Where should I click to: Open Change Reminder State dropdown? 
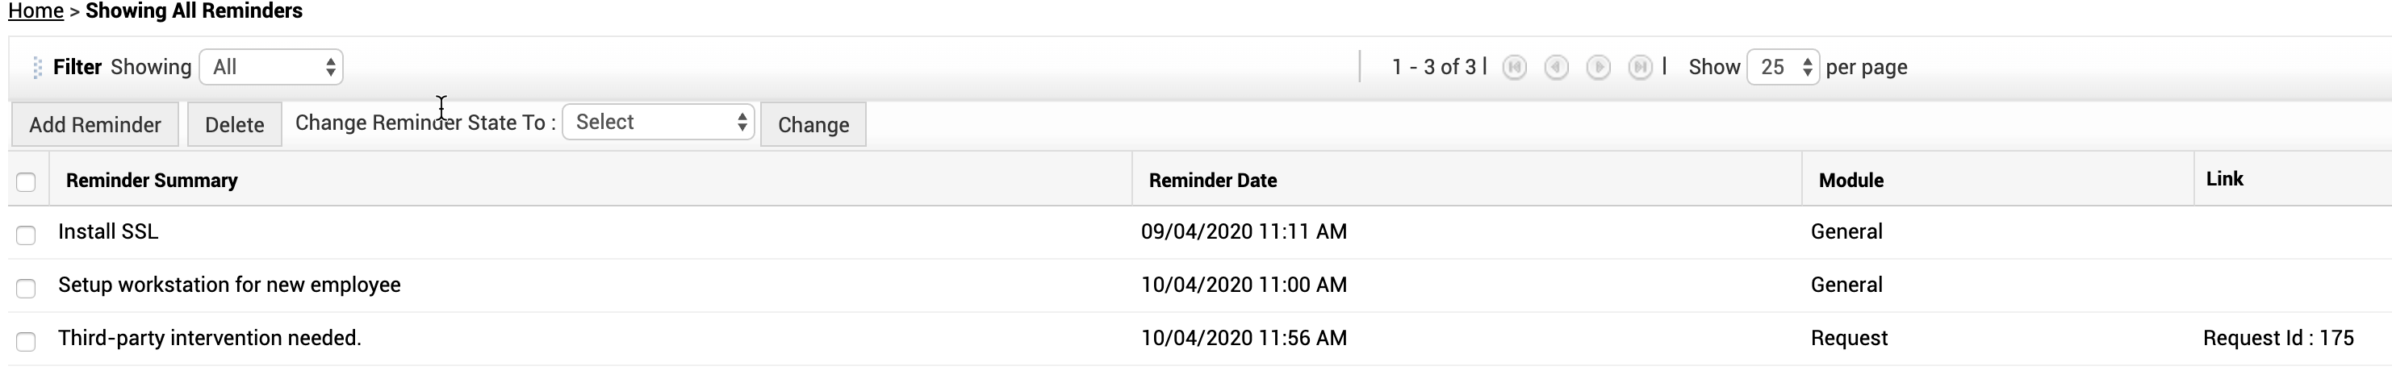click(659, 122)
